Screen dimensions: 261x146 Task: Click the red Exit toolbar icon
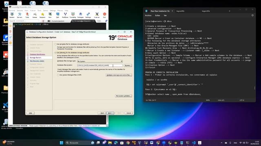[104, 15]
